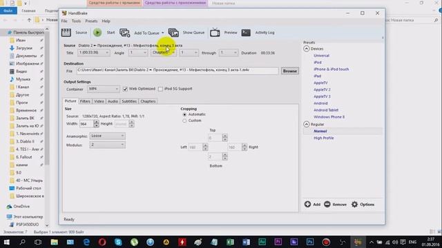The image size is (442, 248).
Task: Click the red record icon in the taskbar
Action: coord(326,242)
